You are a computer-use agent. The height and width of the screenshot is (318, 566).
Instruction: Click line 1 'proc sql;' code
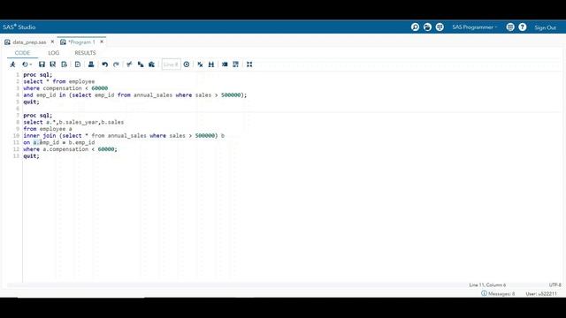click(37, 74)
